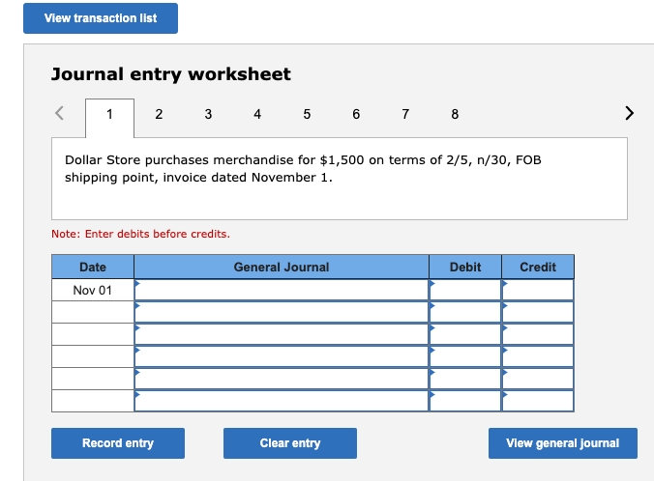Click the Dollar Store transaction description text

pyautogui.click(x=303, y=169)
